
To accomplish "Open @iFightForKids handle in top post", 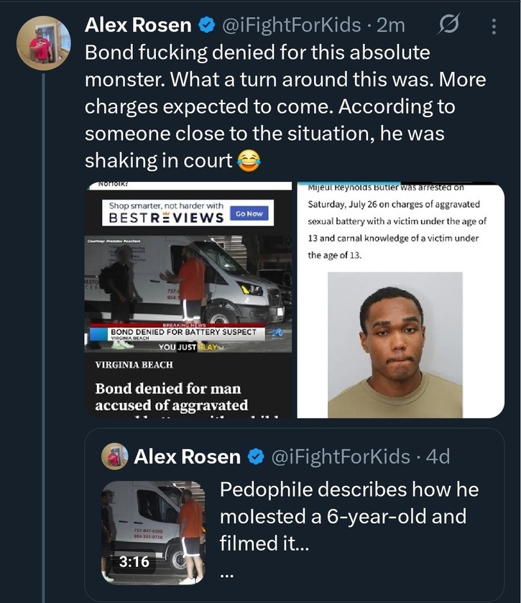I will (292, 25).
